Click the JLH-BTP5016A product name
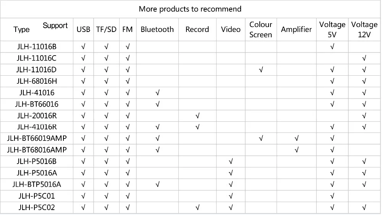 click(37, 185)
